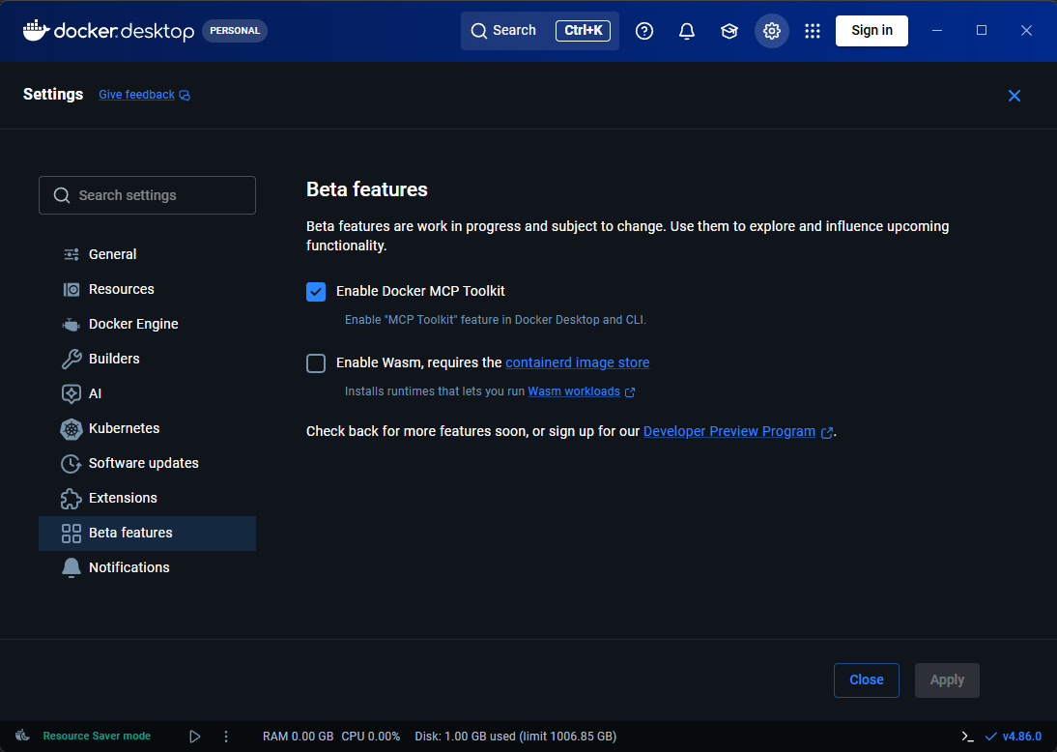Click the Docker Engine icon
Screen dimensions: 1057x752
71,325
